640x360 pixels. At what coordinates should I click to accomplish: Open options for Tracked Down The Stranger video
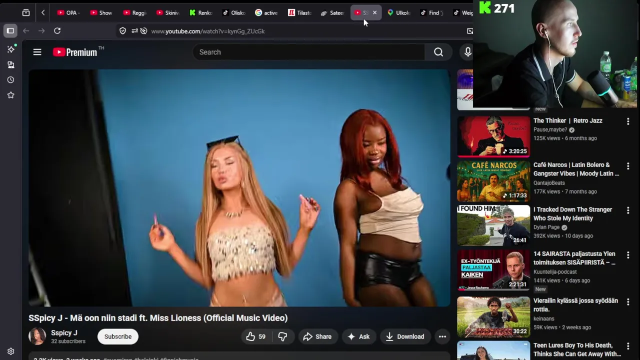coord(628,210)
